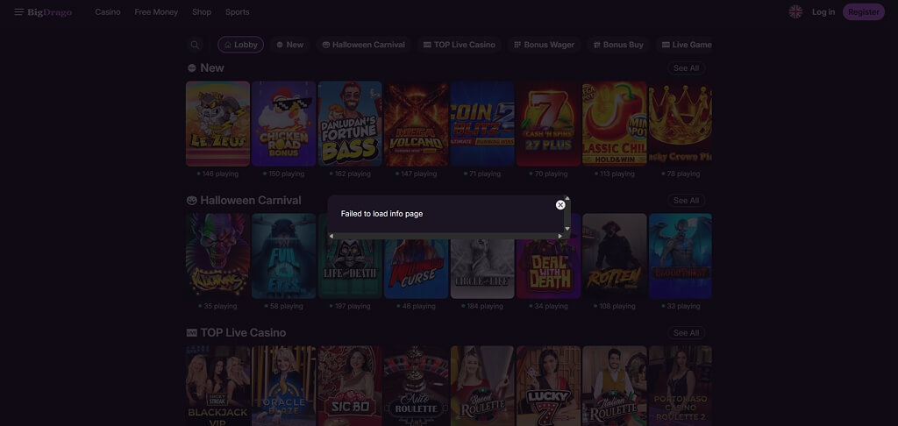
Task: Open Danludan's Fortune Bass game
Action: coord(350,124)
